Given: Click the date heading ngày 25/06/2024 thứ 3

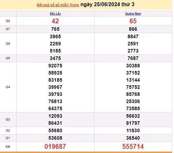Looking at the screenshot, I should (107, 5).
